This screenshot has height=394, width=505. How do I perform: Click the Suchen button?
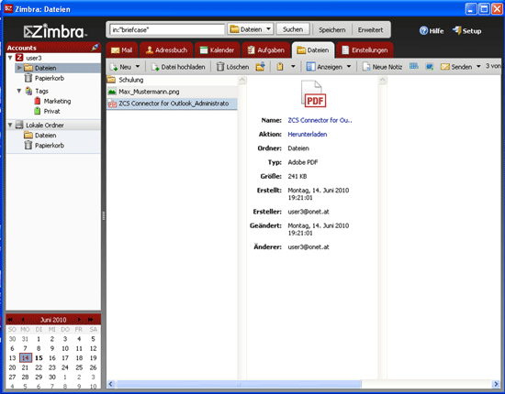[x=293, y=29]
